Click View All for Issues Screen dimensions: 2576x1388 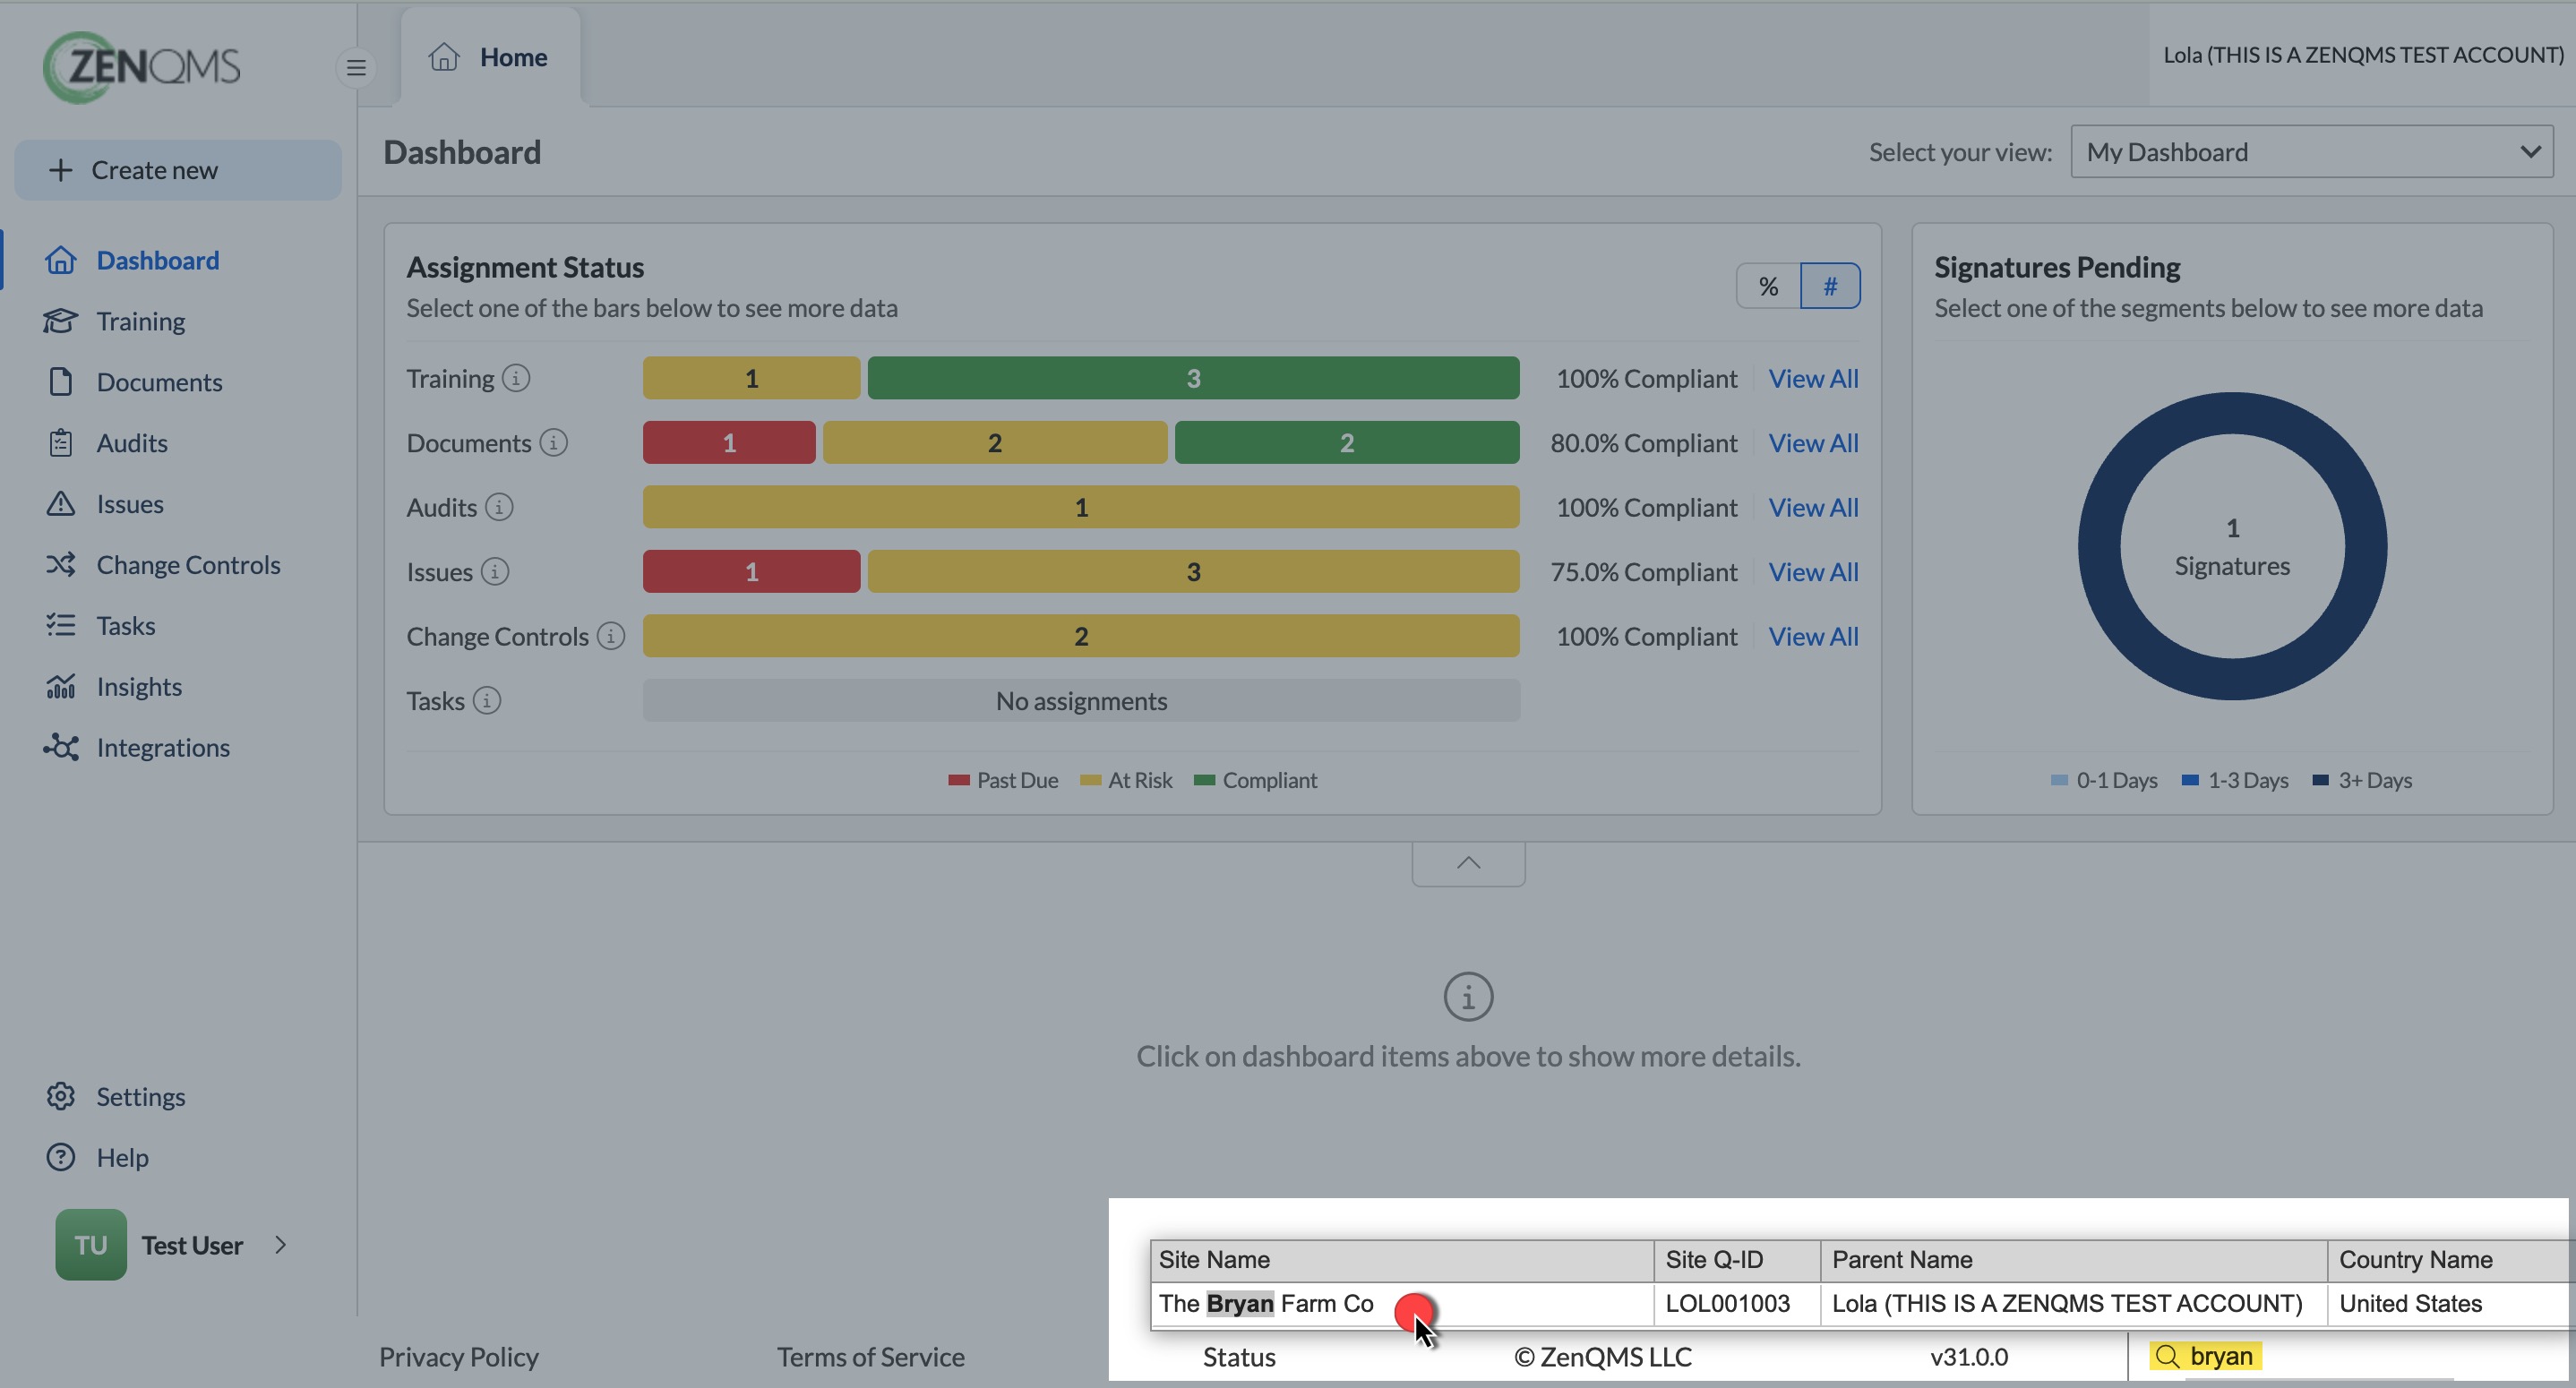tap(1813, 572)
